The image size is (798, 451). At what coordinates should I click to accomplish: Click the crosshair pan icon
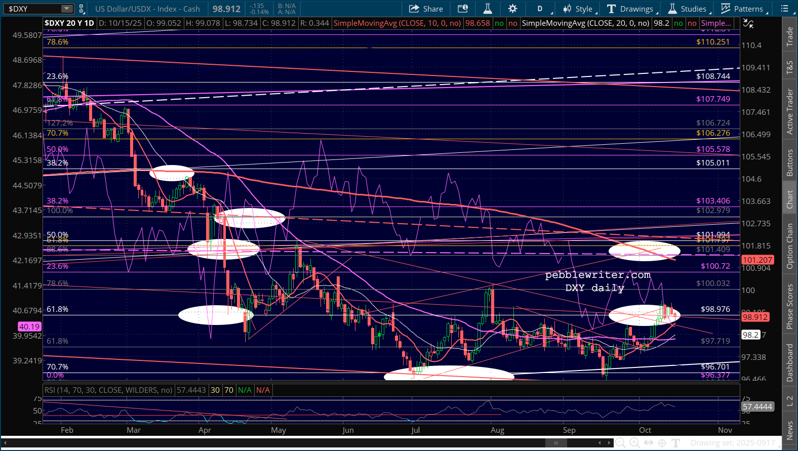pos(662,443)
